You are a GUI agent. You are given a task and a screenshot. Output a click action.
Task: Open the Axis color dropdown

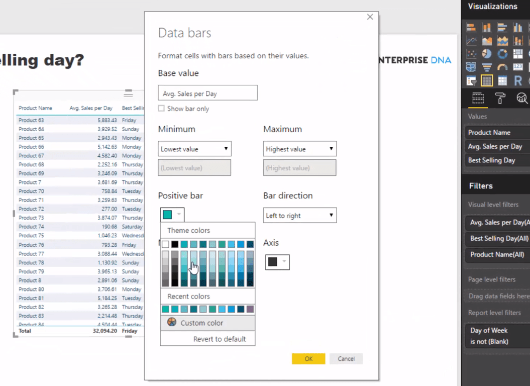click(277, 262)
